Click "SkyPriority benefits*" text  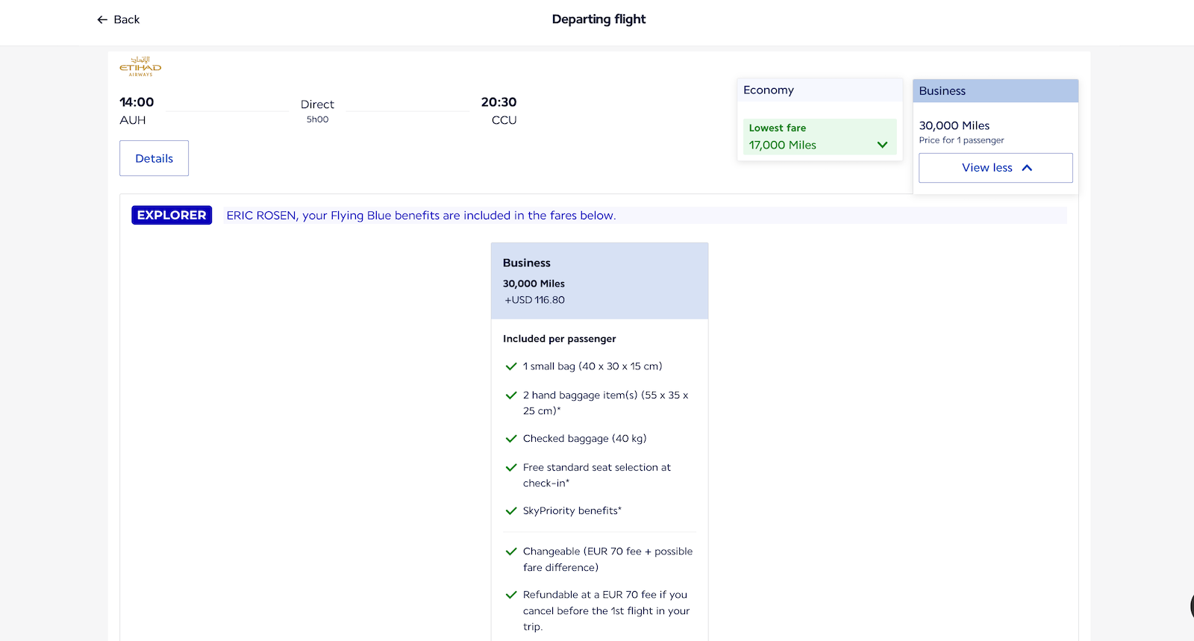[572, 511]
